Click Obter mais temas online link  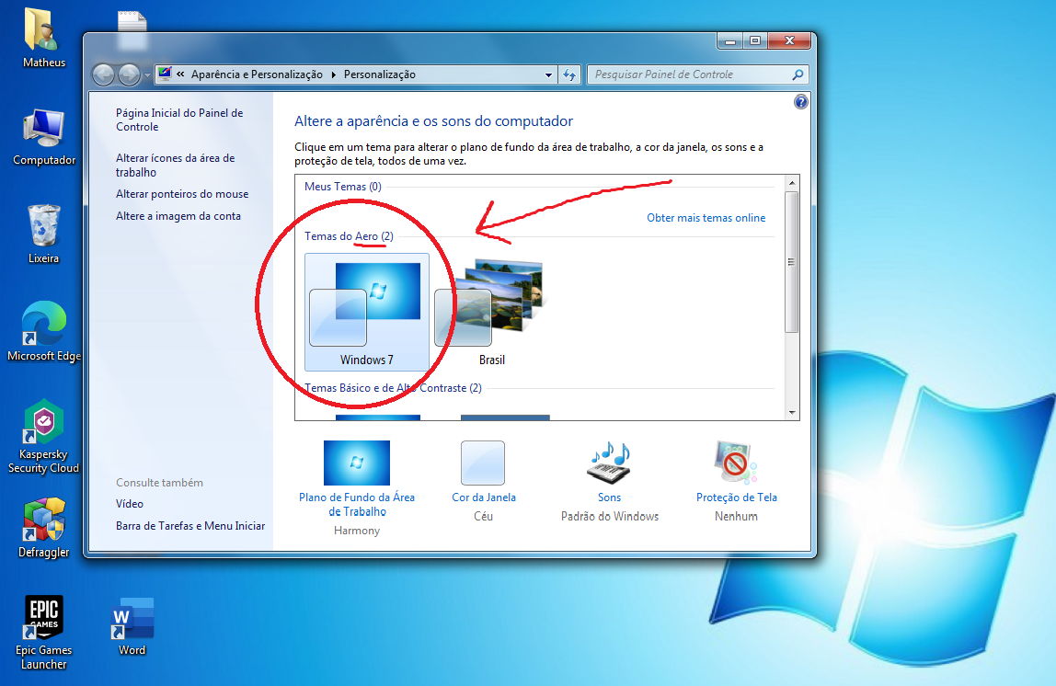706,218
